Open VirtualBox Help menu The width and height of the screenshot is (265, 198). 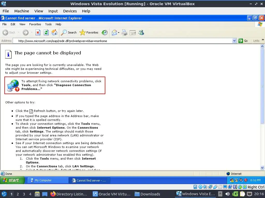pyautogui.click(x=86, y=11)
